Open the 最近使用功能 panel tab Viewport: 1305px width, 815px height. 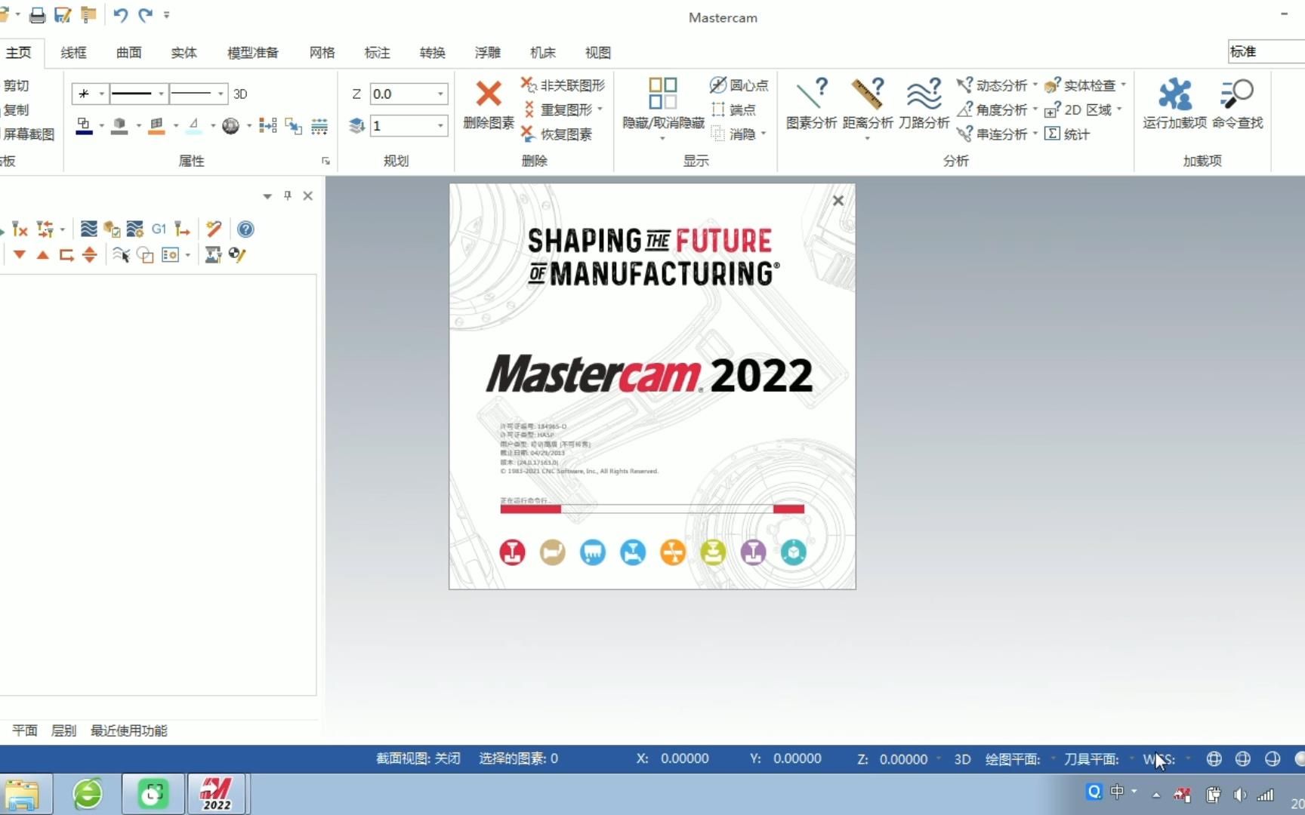(x=129, y=730)
